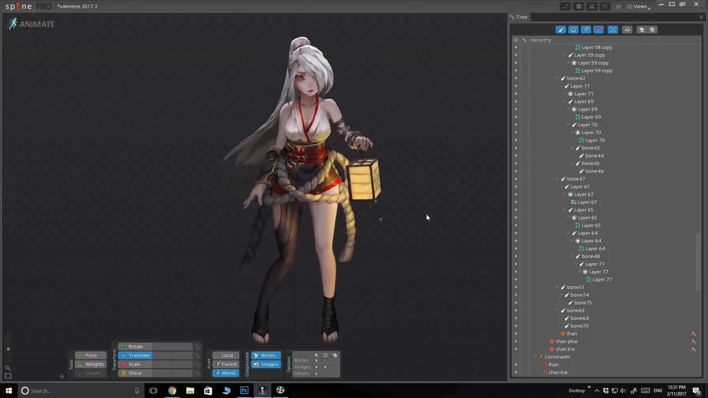Collapse the bone47 tree node
The height and width of the screenshot is (398, 708).
(x=558, y=179)
